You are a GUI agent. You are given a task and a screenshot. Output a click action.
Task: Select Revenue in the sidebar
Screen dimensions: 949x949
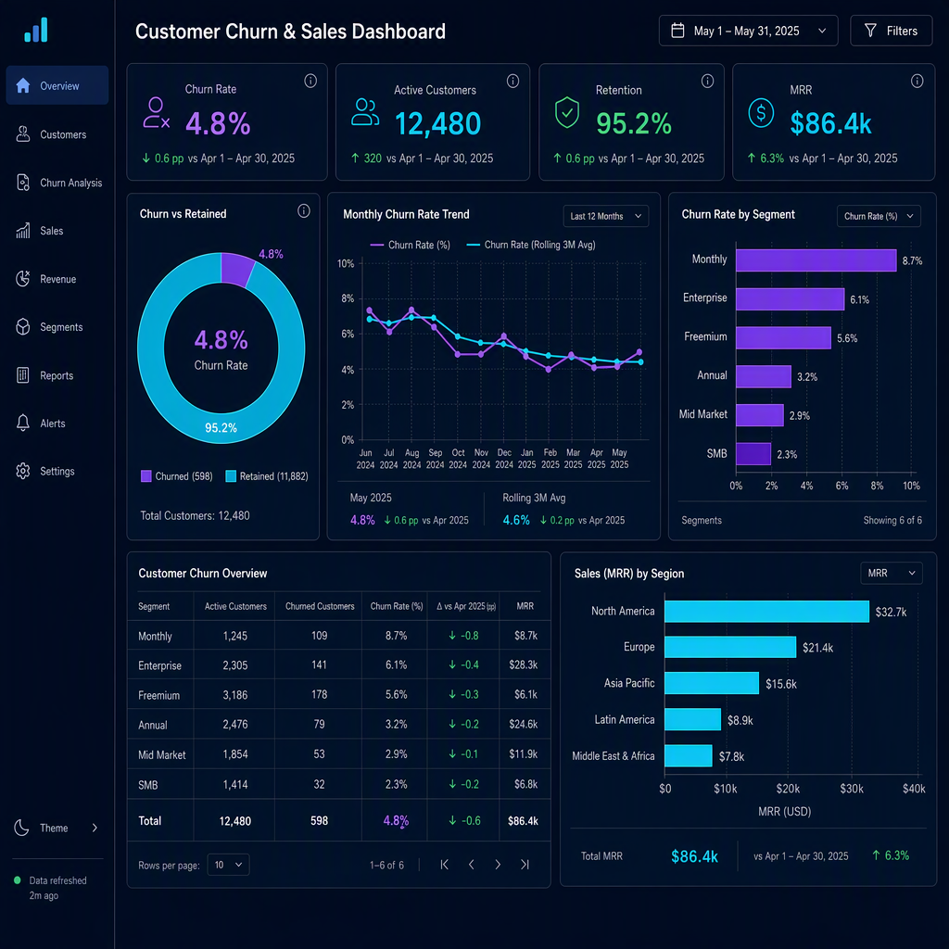pos(57,279)
